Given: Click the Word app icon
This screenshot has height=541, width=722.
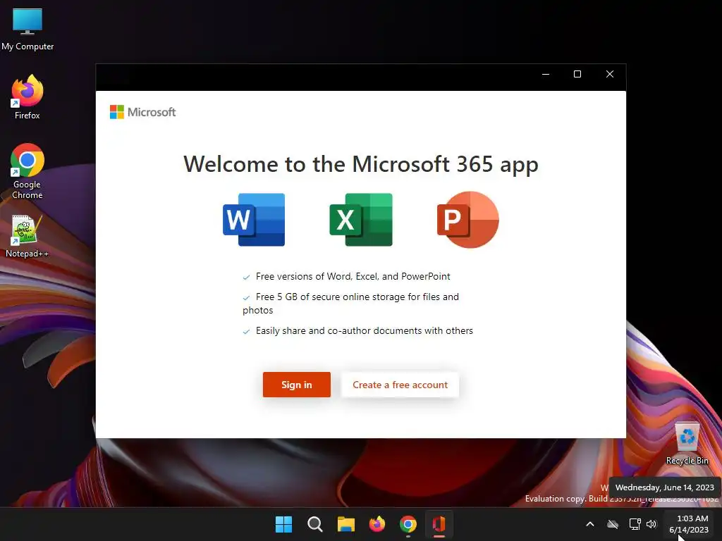Looking at the screenshot, I should 254,220.
